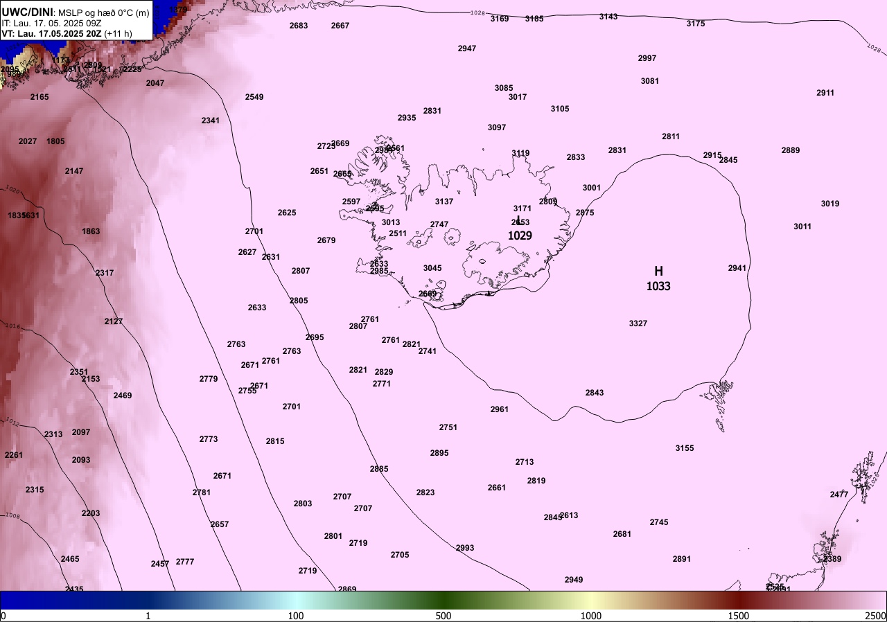The image size is (887, 622).
Task: Click the height value 2895
Action: (x=439, y=453)
